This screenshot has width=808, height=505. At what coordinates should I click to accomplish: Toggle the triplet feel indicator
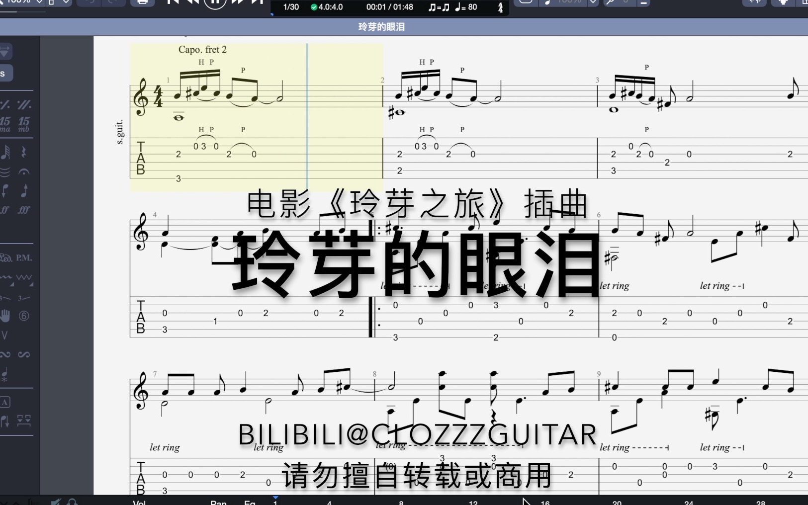coord(439,7)
